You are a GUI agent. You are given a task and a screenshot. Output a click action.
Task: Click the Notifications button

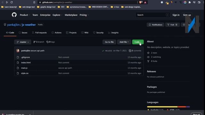(x=155, y=25)
